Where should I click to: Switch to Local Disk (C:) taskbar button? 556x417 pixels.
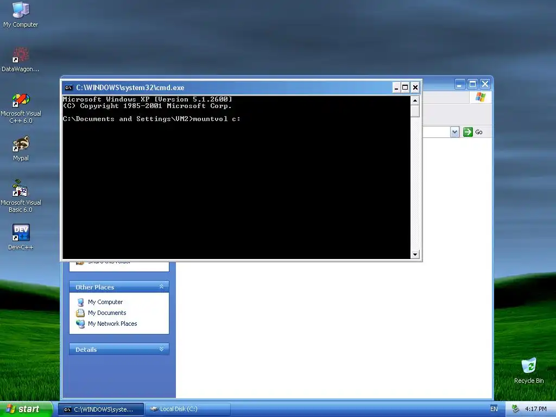tap(187, 409)
